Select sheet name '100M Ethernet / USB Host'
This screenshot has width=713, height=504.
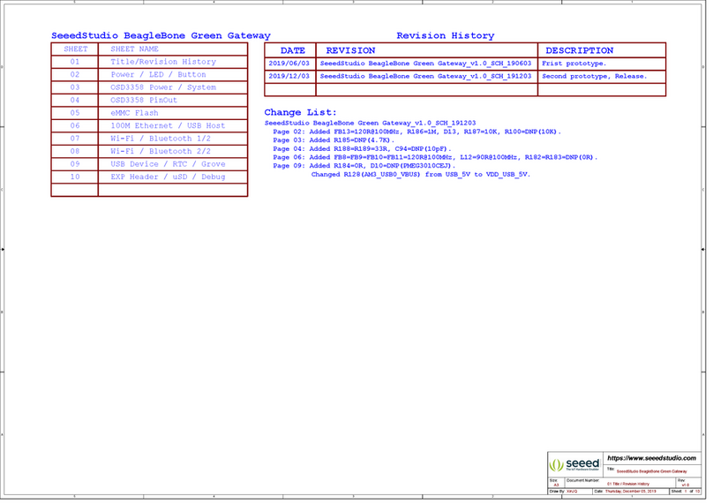[168, 125]
